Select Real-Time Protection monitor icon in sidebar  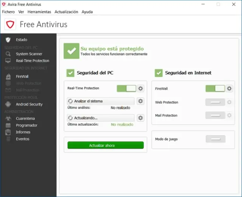8,60
